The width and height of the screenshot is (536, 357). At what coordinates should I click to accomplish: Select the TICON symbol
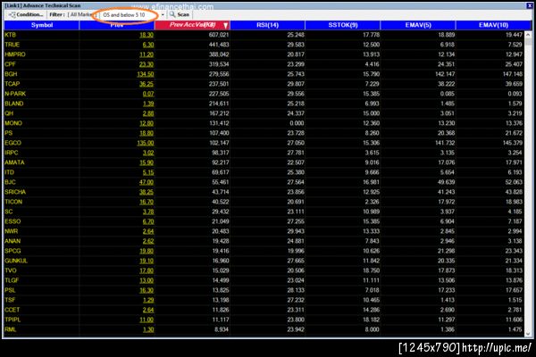[x=13, y=202]
